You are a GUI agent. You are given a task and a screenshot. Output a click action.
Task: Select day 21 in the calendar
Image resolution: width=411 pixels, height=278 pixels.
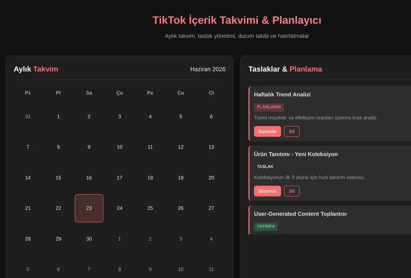coord(28,208)
